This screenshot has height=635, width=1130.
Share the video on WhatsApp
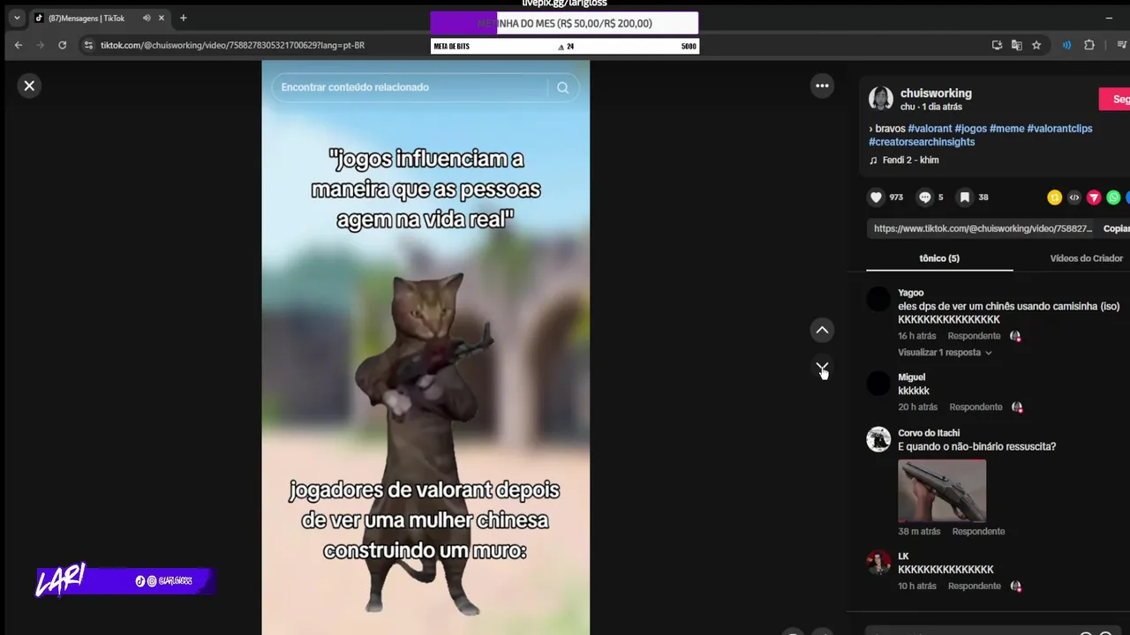click(x=1113, y=198)
